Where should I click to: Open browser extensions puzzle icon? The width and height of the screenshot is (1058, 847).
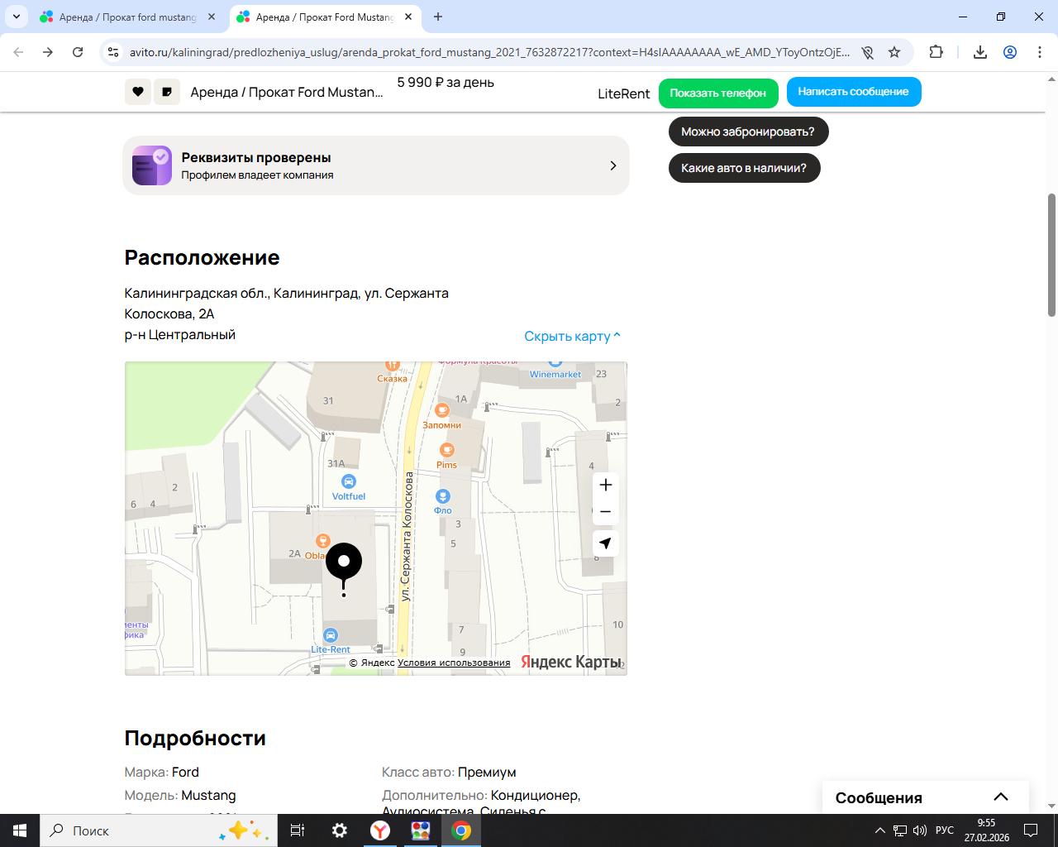[x=936, y=52]
